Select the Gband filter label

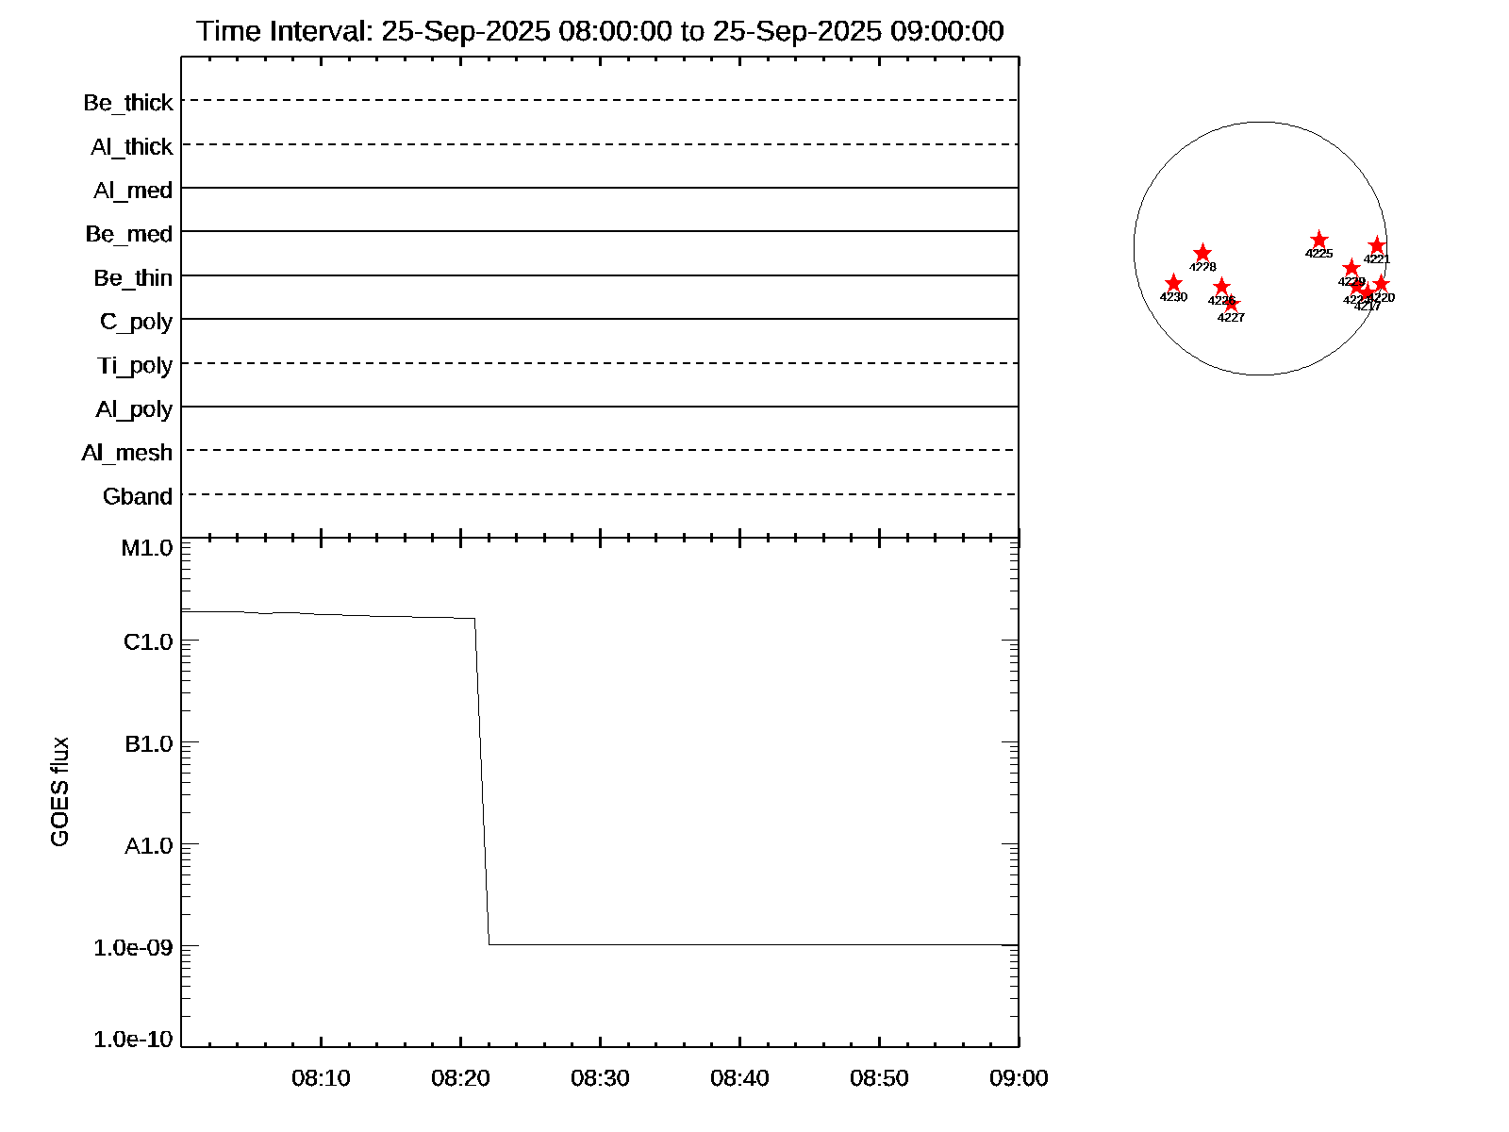(x=138, y=497)
